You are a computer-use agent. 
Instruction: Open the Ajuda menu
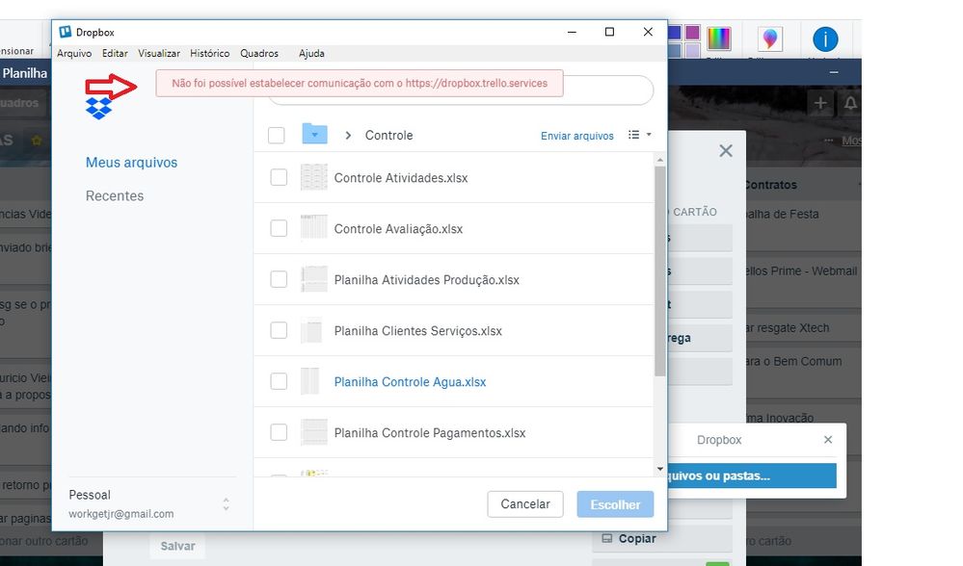pos(311,53)
